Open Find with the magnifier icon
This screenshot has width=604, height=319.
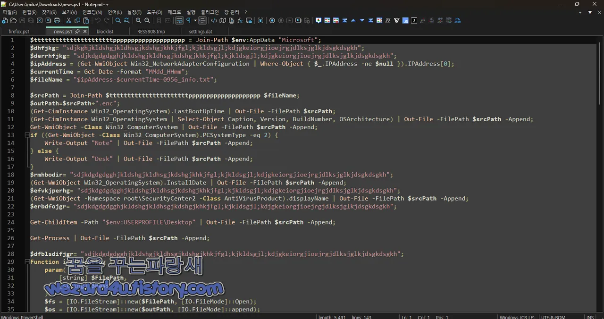(x=118, y=21)
